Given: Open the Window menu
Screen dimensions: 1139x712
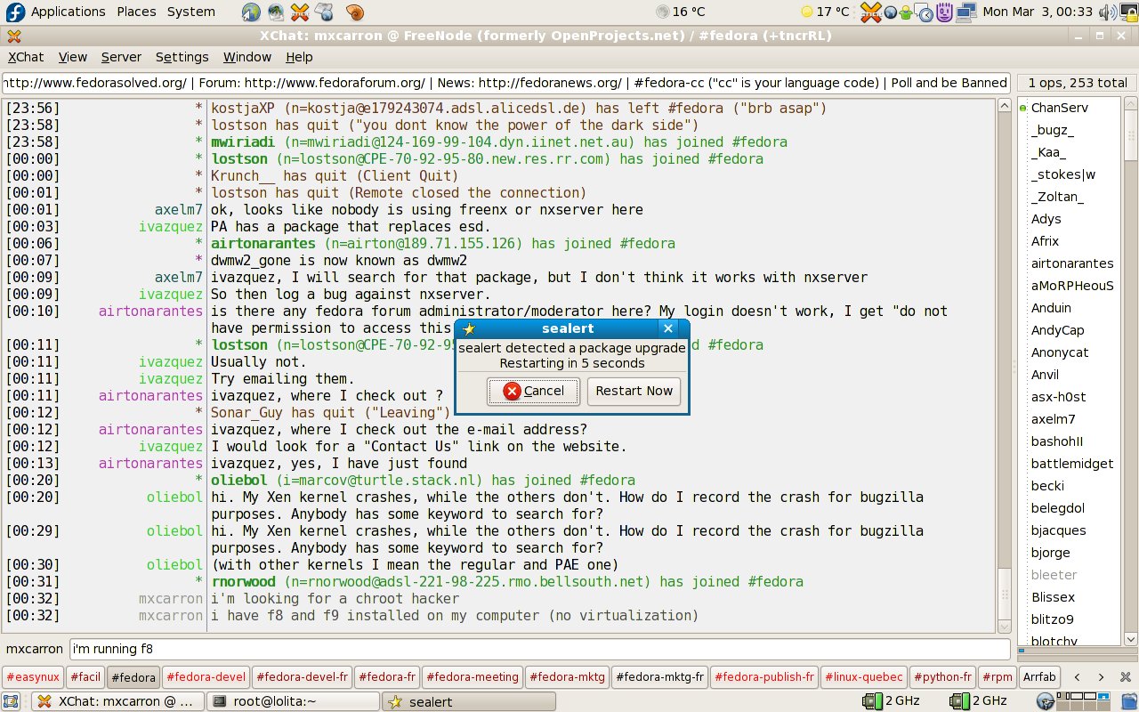Looking at the screenshot, I should [x=246, y=57].
